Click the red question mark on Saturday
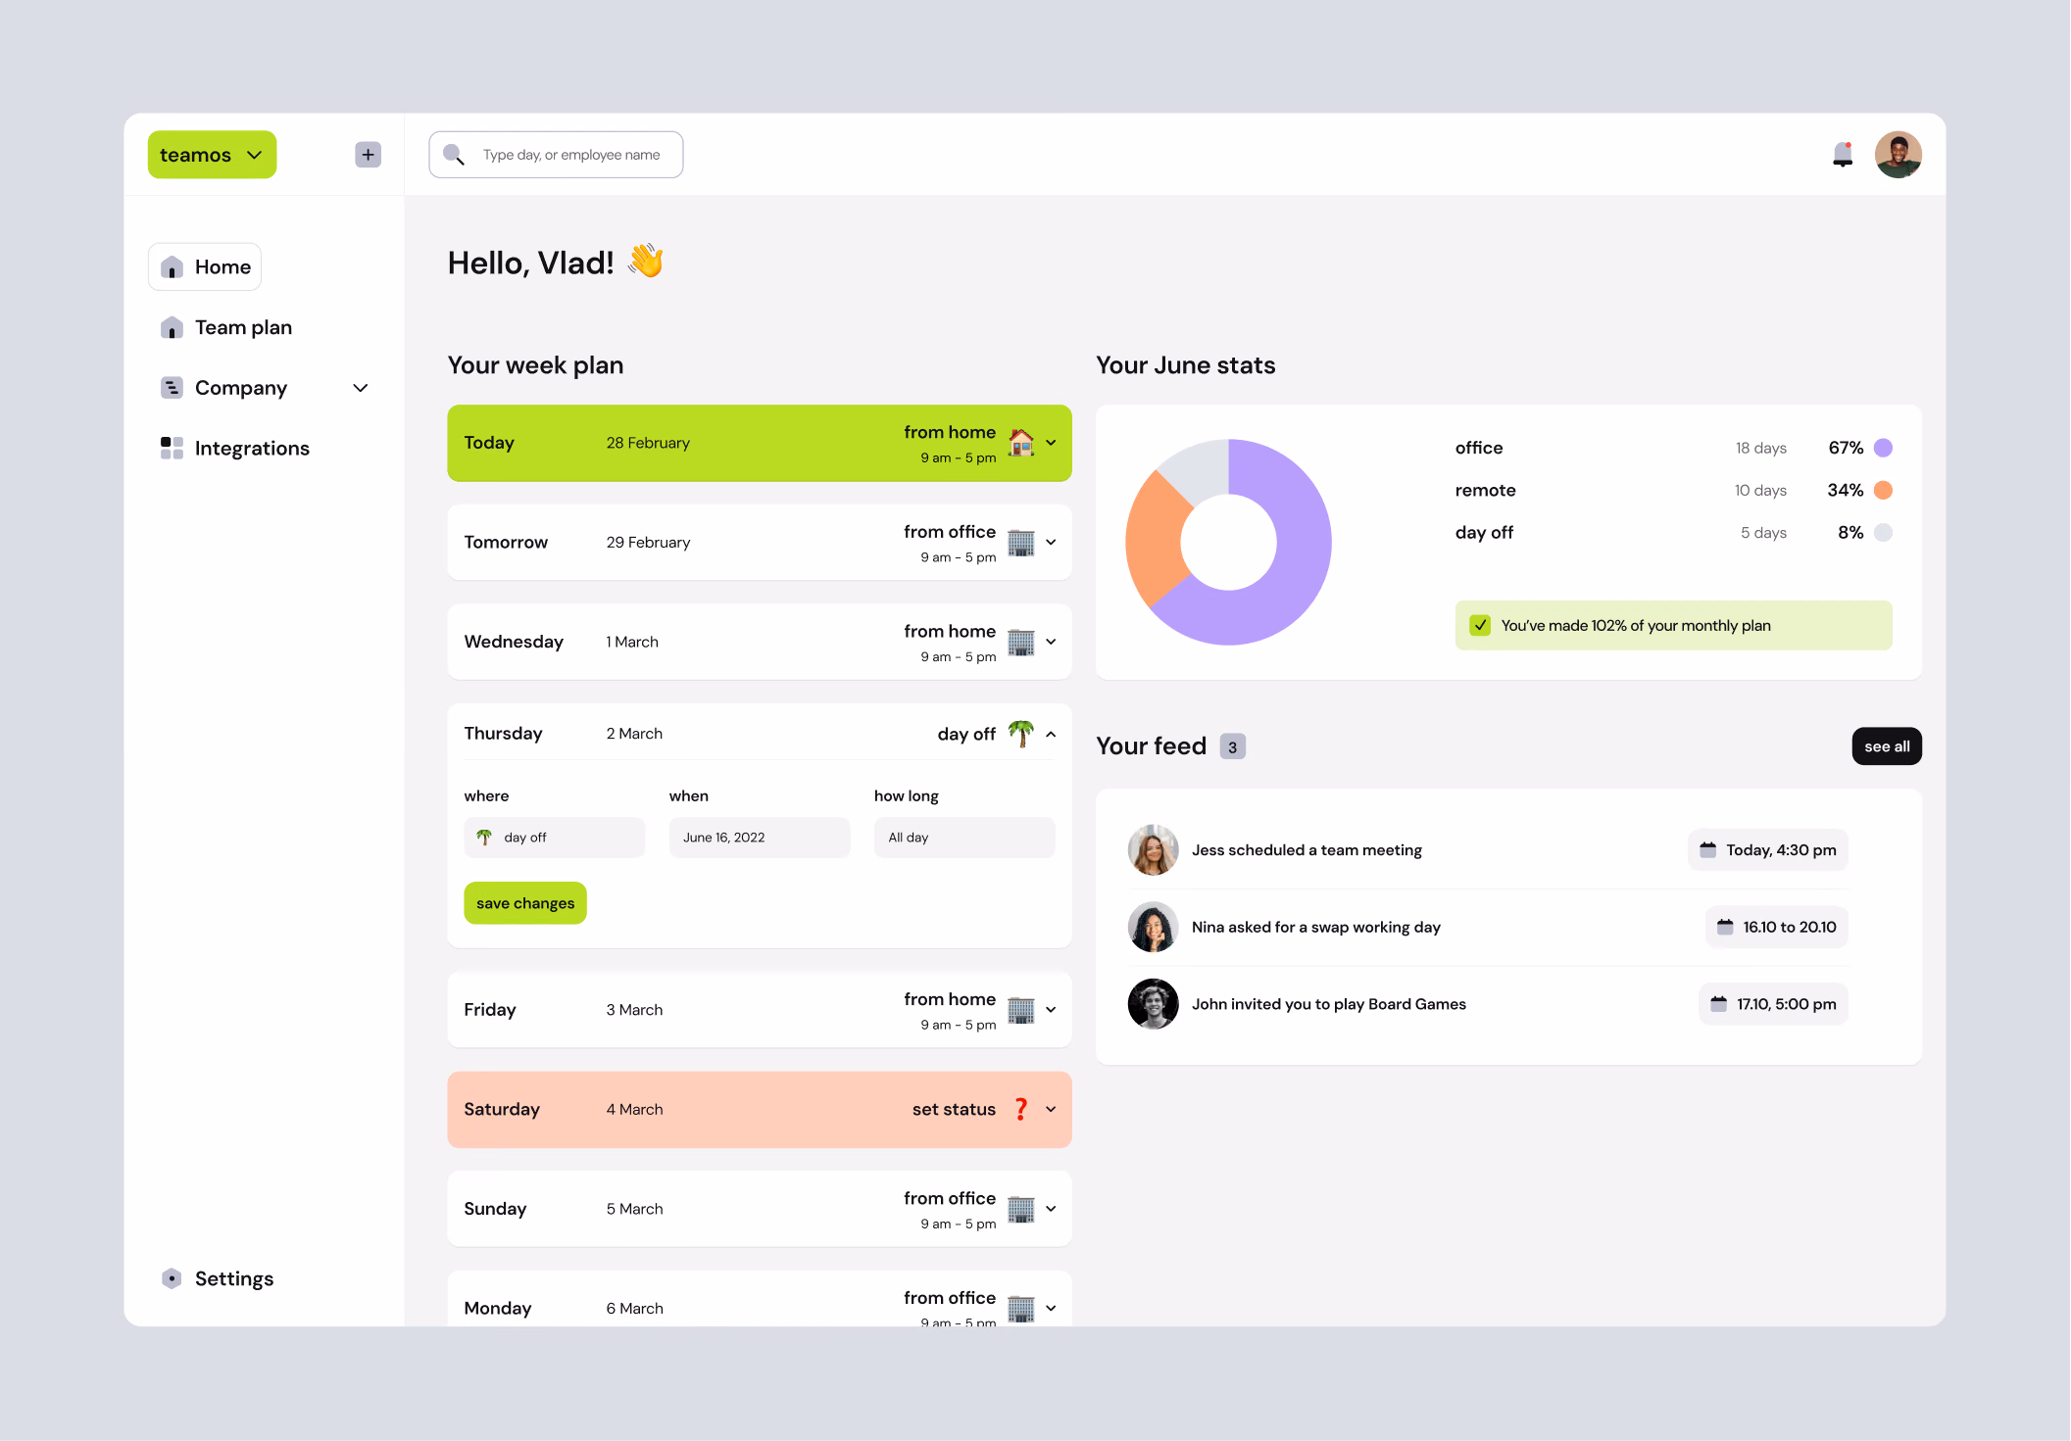 point(1020,1109)
